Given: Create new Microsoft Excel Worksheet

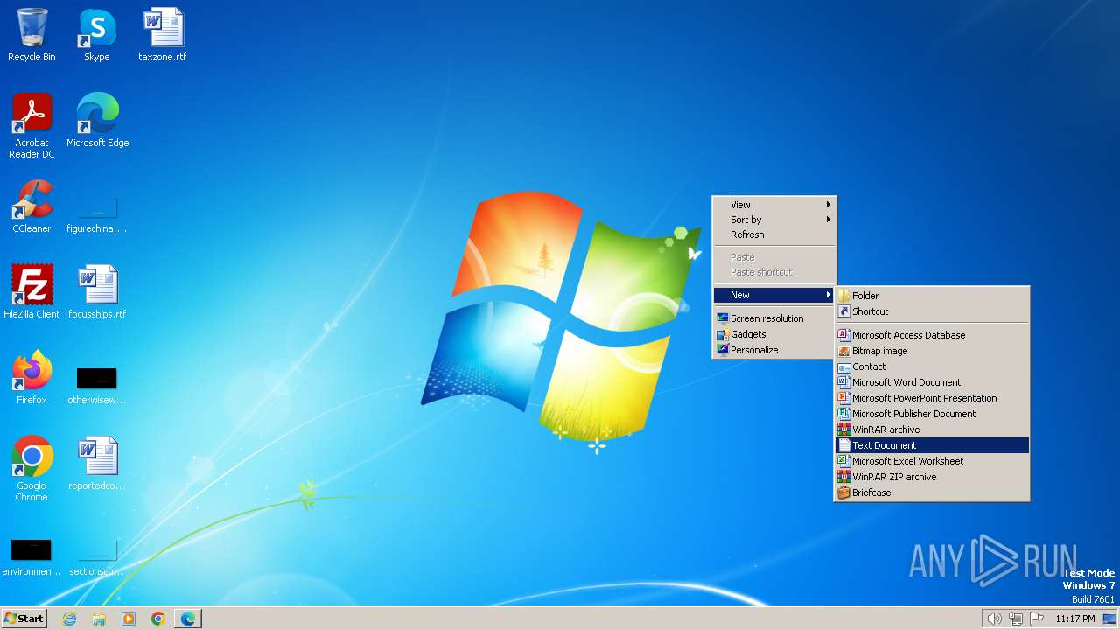Looking at the screenshot, I should [x=932, y=461].
